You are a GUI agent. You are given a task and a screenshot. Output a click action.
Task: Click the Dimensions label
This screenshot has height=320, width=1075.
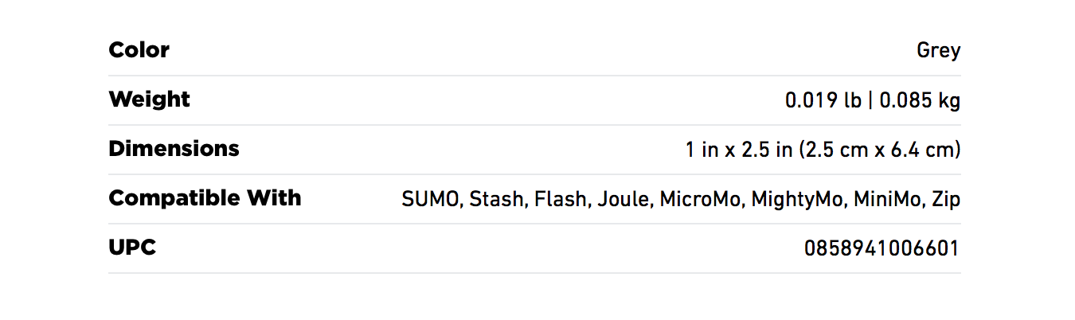(174, 149)
